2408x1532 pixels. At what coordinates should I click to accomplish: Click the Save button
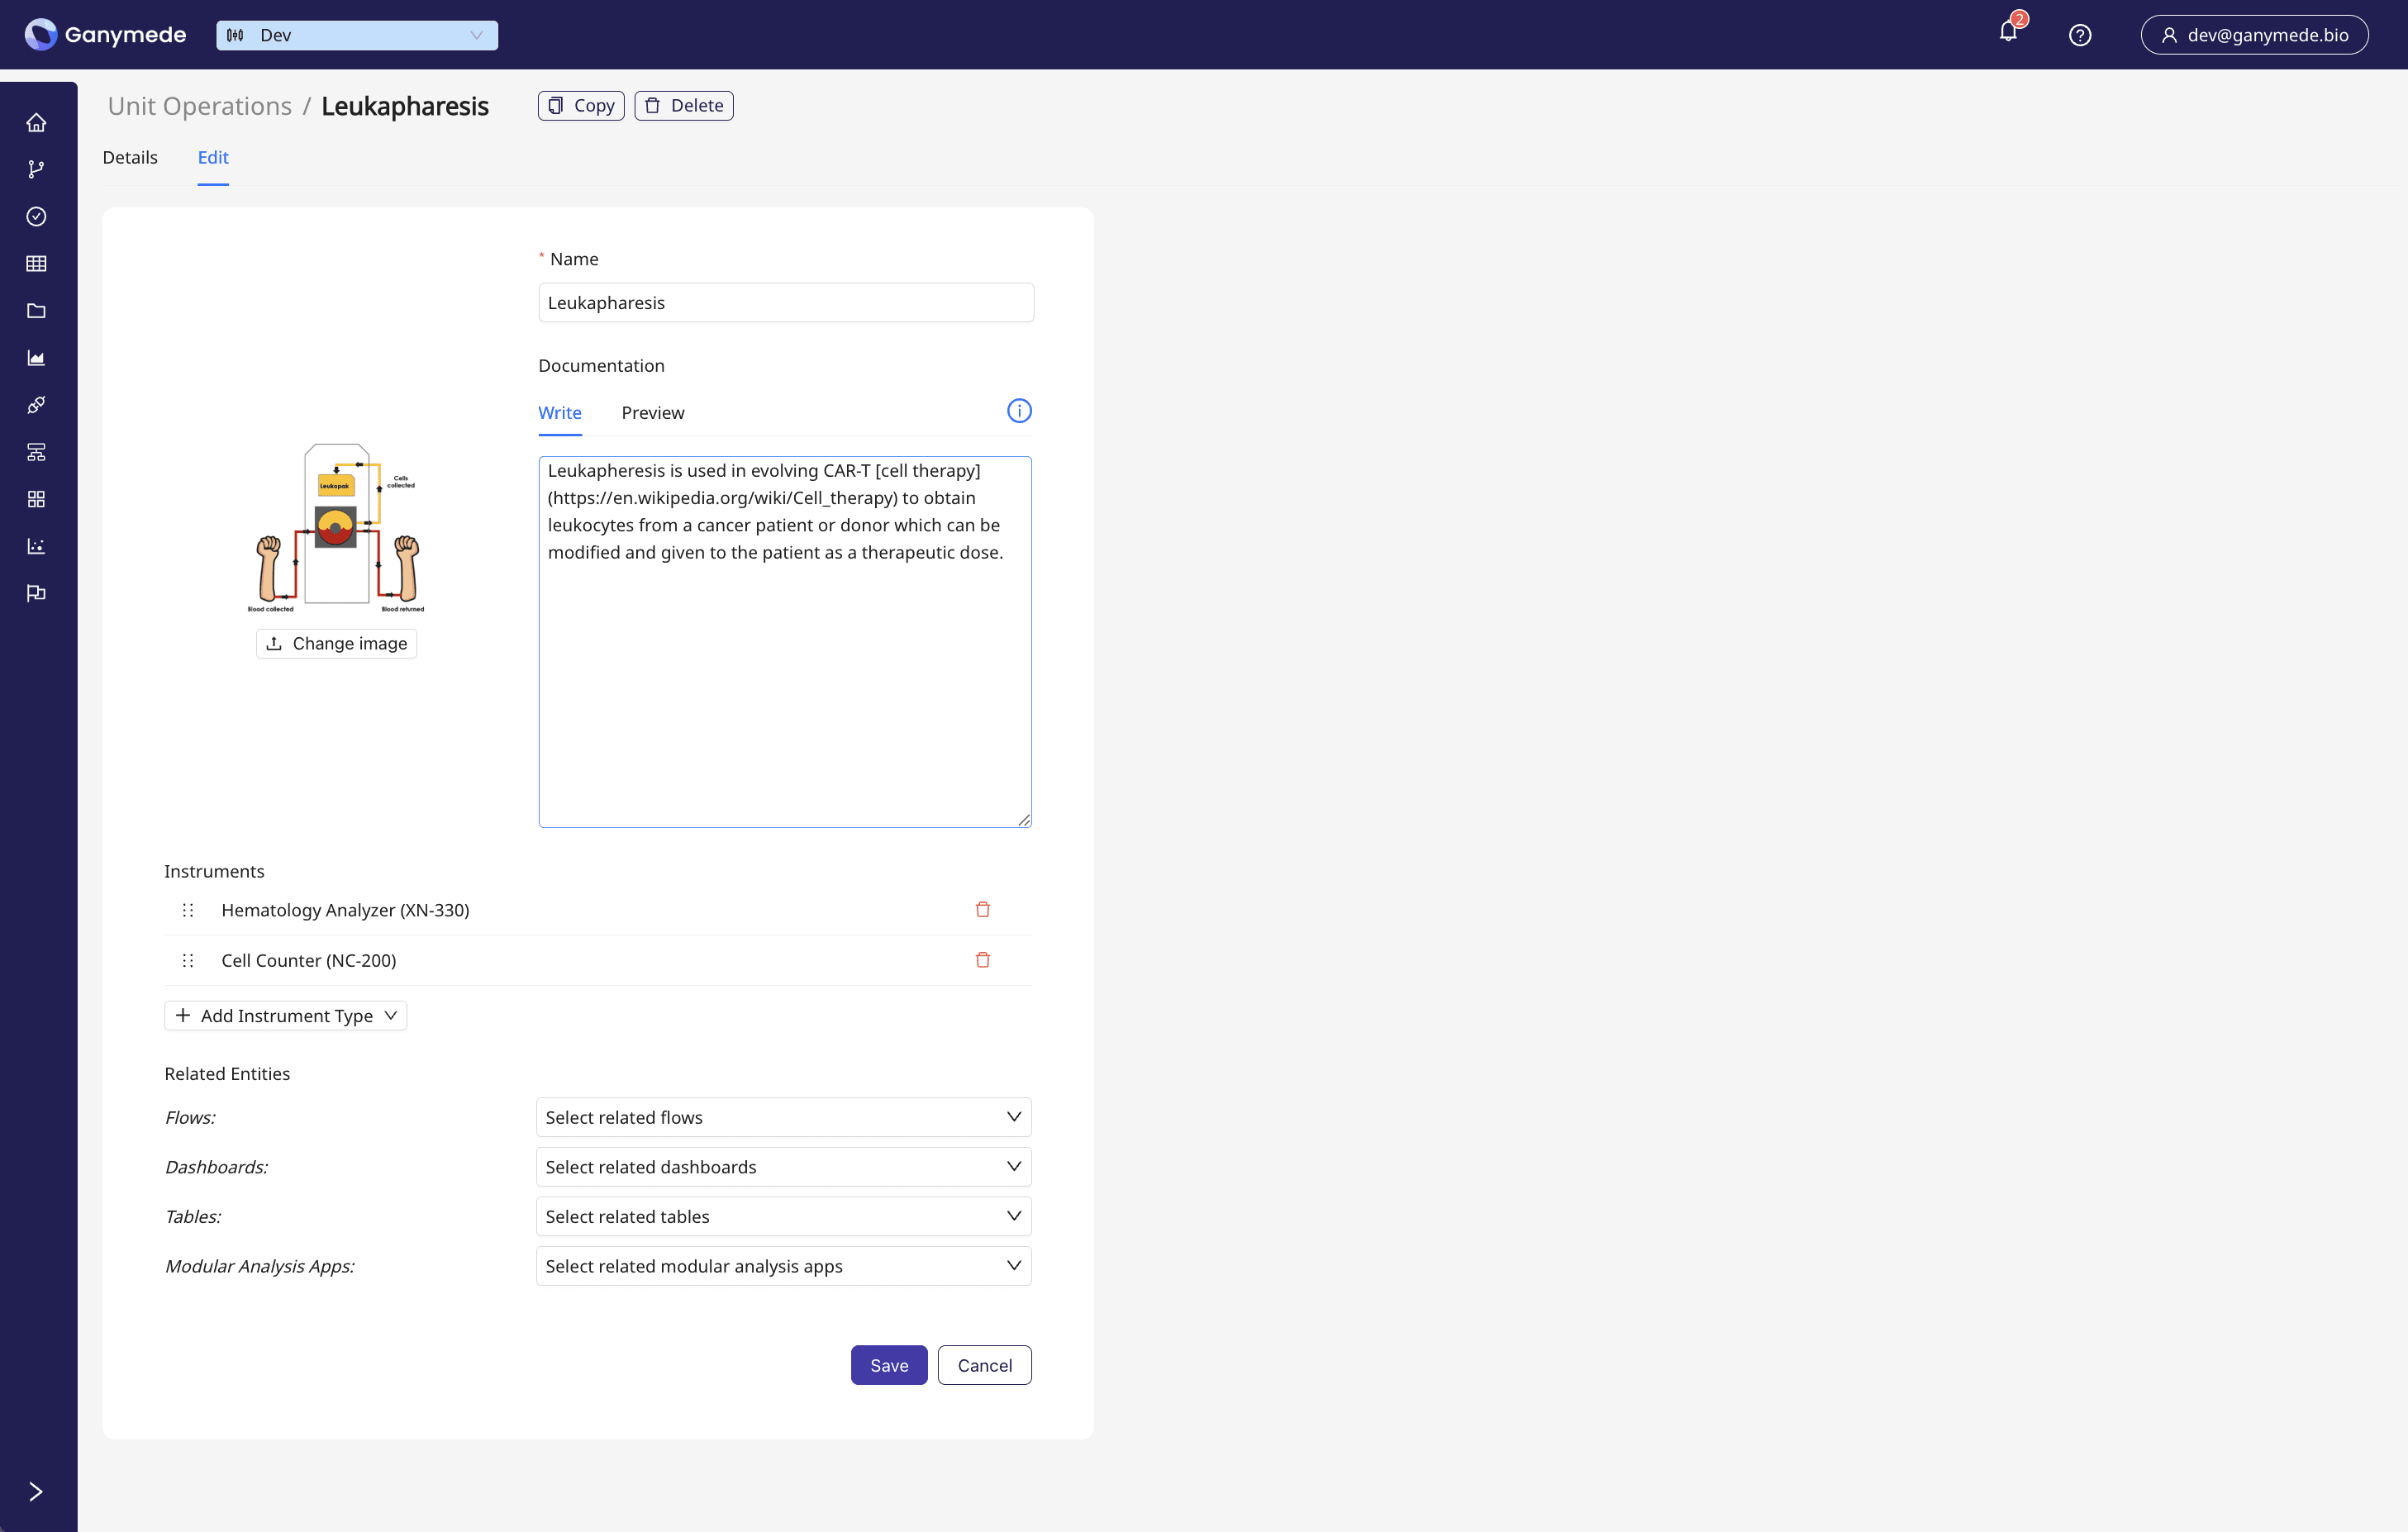(888, 1365)
